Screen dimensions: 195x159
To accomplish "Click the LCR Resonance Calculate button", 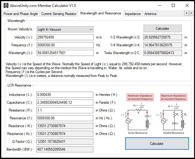I will [x=157, y=143].
